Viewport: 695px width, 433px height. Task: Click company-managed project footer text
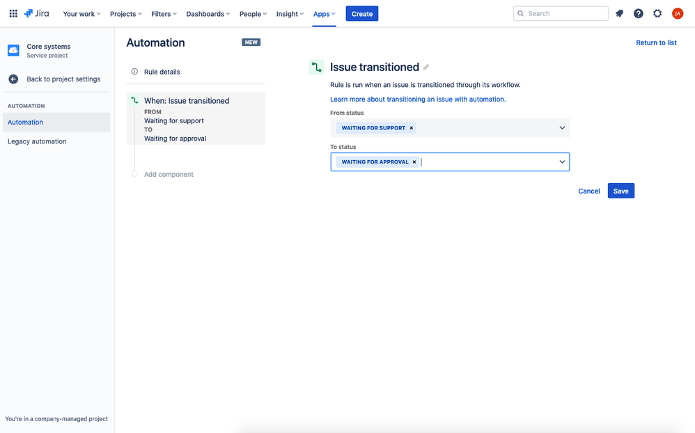[x=56, y=419]
